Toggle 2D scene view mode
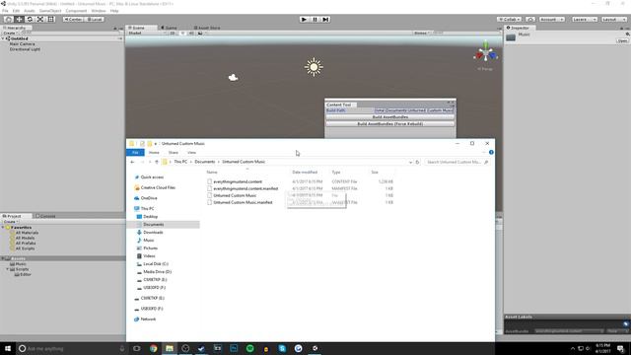The image size is (631, 355). 173,33
